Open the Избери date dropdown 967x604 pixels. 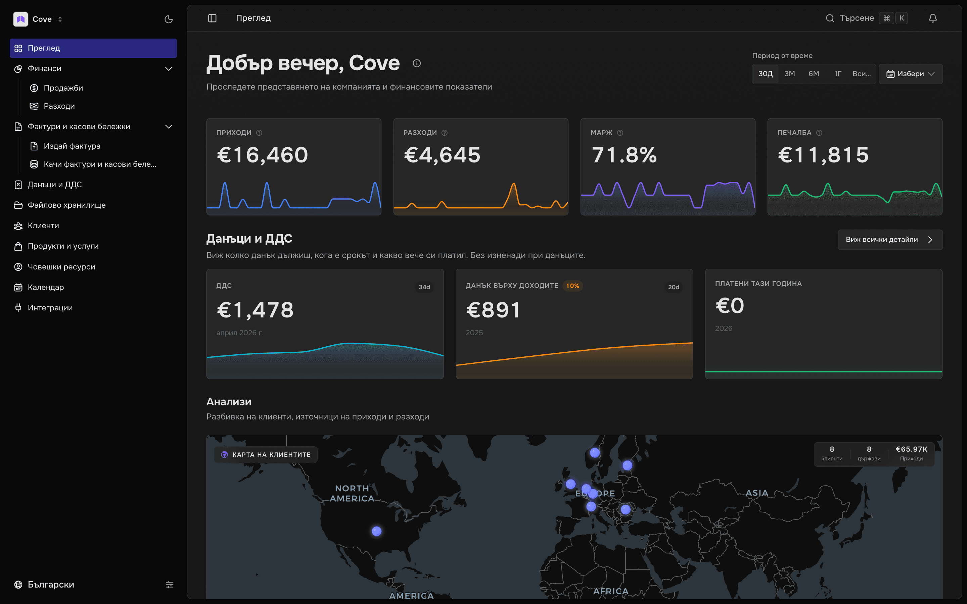(x=911, y=74)
